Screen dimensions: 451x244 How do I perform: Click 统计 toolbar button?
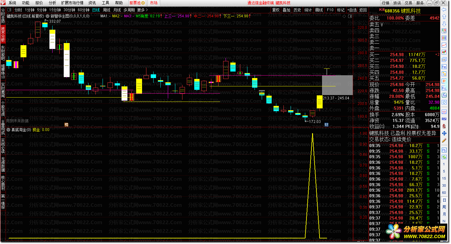tap(308, 10)
